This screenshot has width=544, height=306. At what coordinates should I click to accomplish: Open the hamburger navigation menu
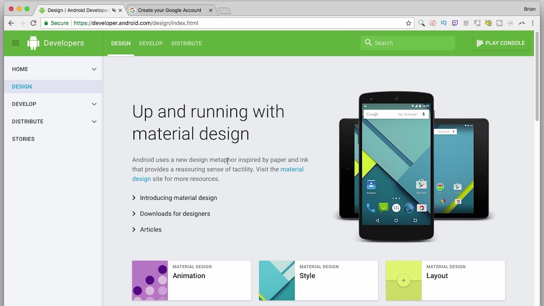[15, 43]
